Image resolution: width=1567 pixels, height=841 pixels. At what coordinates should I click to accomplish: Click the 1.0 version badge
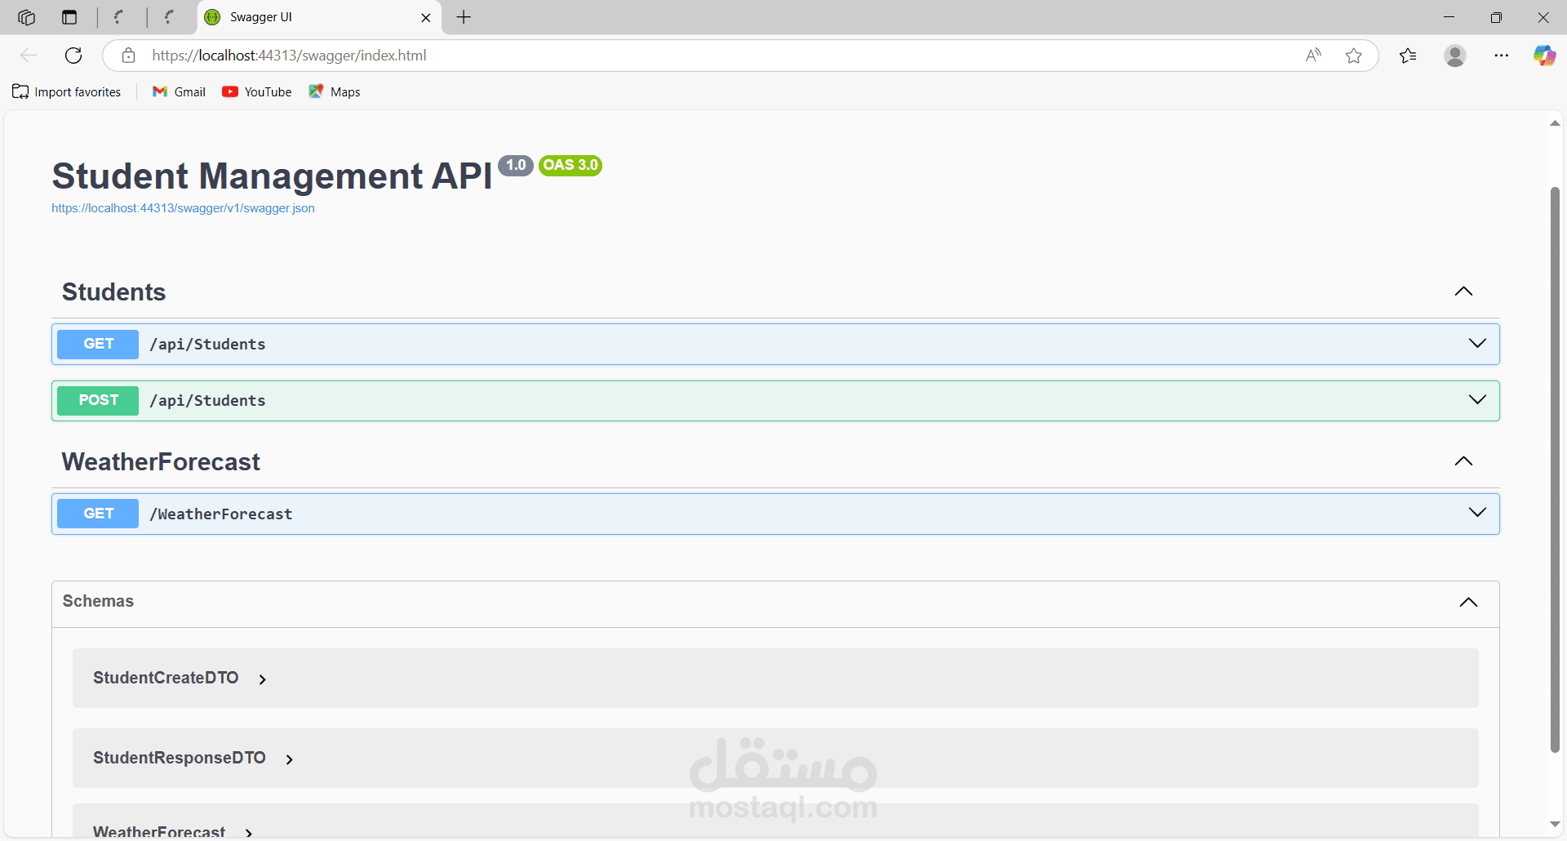point(516,165)
